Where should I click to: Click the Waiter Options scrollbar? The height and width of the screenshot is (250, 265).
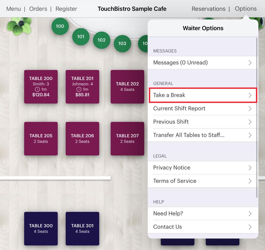click(x=257, y=117)
